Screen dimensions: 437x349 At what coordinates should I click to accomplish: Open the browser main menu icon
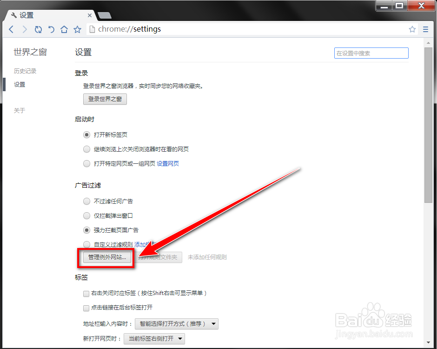click(x=425, y=29)
